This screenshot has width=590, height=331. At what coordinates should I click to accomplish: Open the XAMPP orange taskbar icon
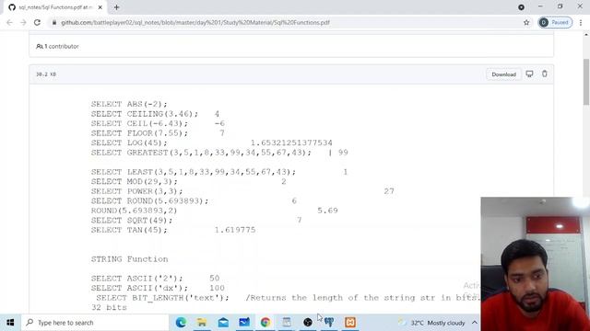click(350, 322)
